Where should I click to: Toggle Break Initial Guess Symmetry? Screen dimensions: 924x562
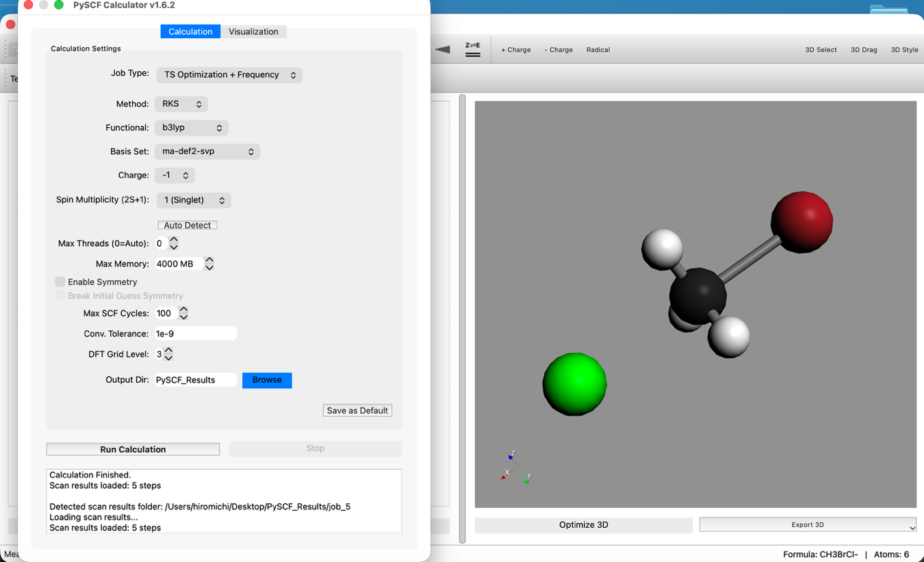pyautogui.click(x=60, y=295)
